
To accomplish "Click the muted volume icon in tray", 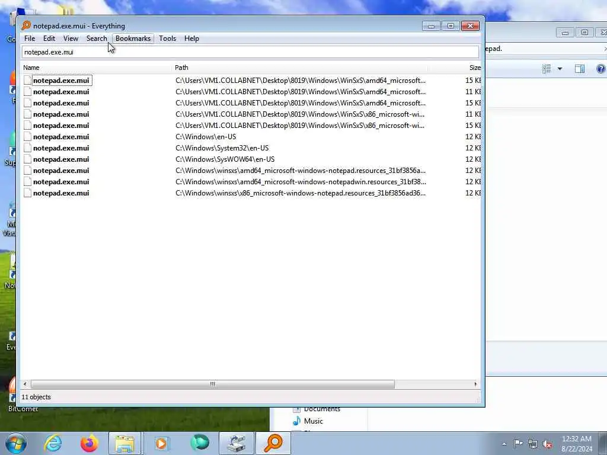I will [x=547, y=444].
